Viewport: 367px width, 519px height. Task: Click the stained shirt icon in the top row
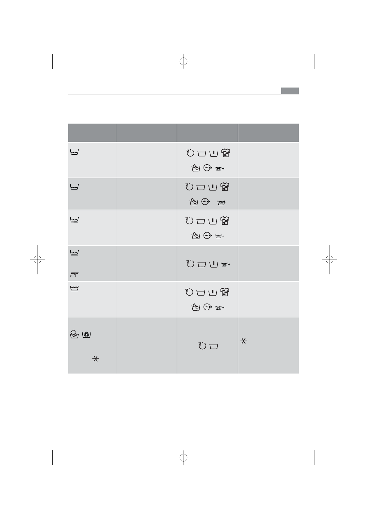(x=226, y=153)
